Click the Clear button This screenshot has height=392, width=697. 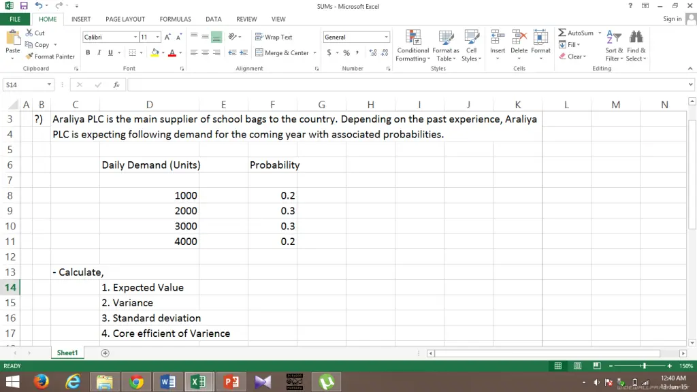(x=572, y=56)
